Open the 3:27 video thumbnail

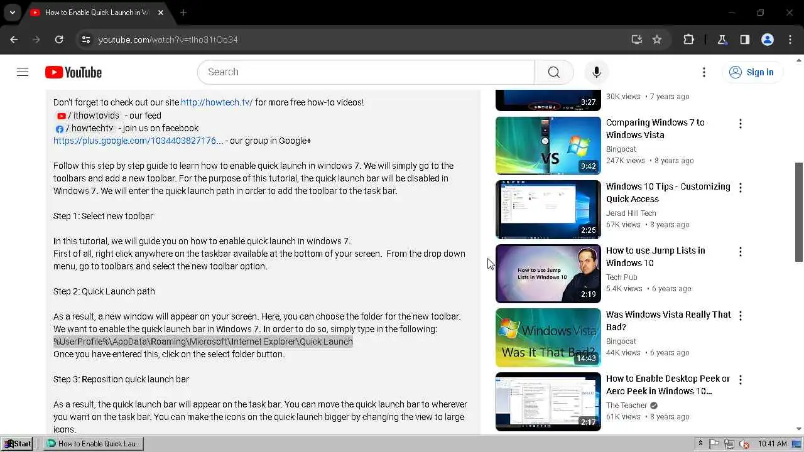pyautogui.click(x=548, y=100)
